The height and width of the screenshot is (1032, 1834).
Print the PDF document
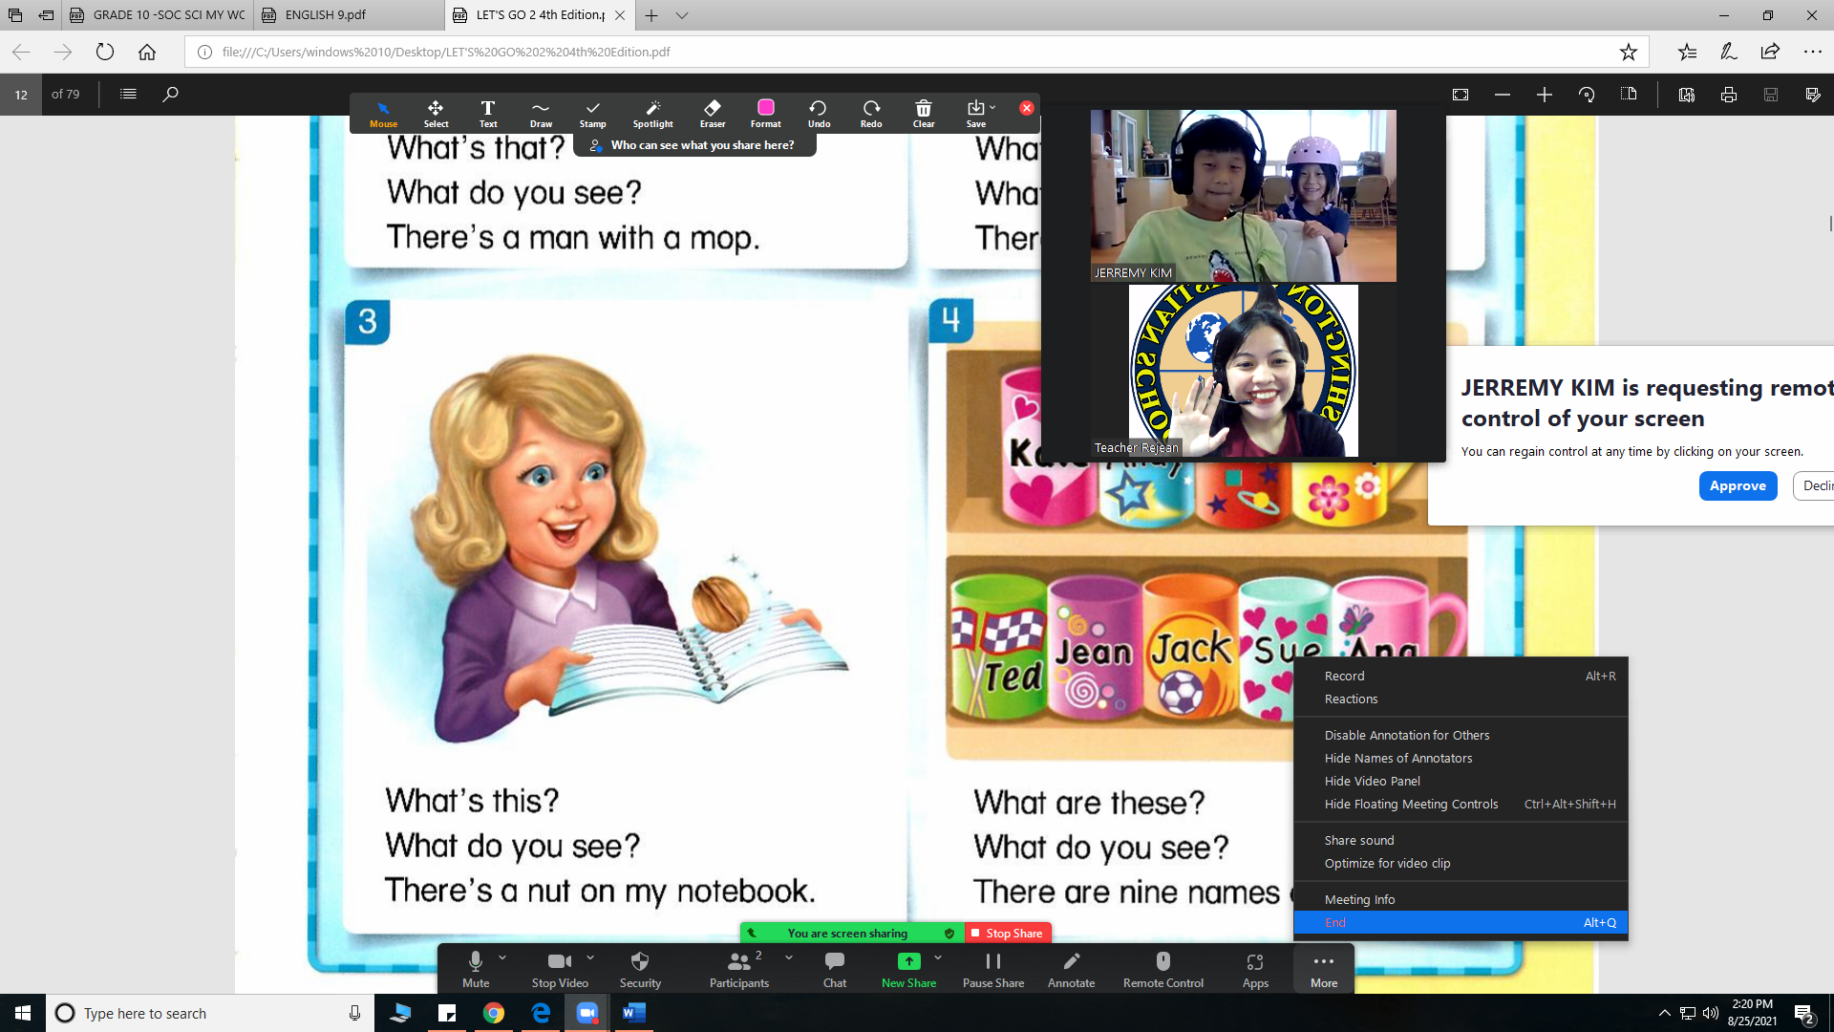pos(1729,94)
